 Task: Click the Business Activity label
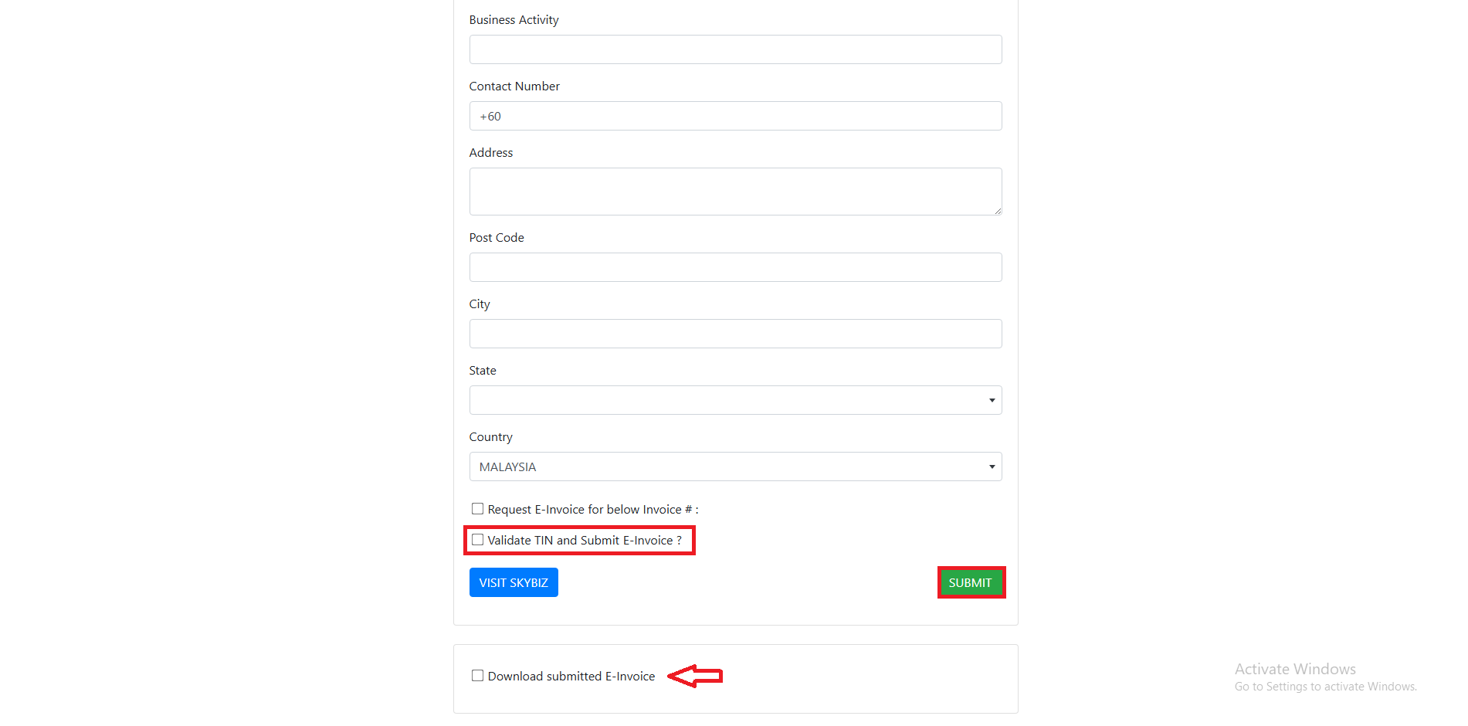click(x=514, y=20)
